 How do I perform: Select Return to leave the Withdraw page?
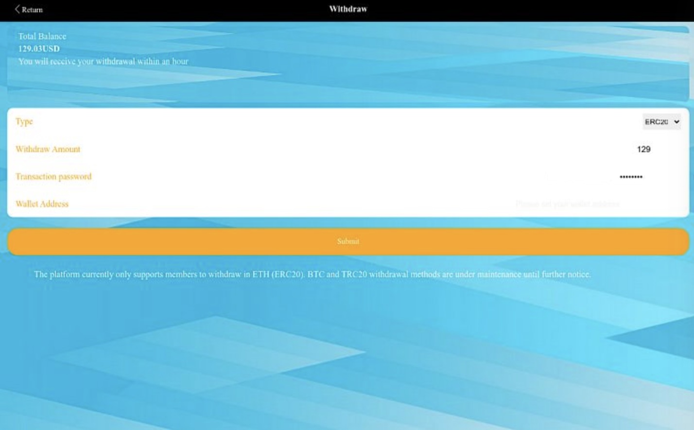pos(28,9)
